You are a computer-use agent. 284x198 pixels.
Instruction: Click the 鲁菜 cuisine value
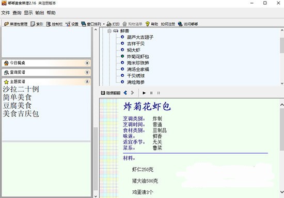tap(157, 148)
